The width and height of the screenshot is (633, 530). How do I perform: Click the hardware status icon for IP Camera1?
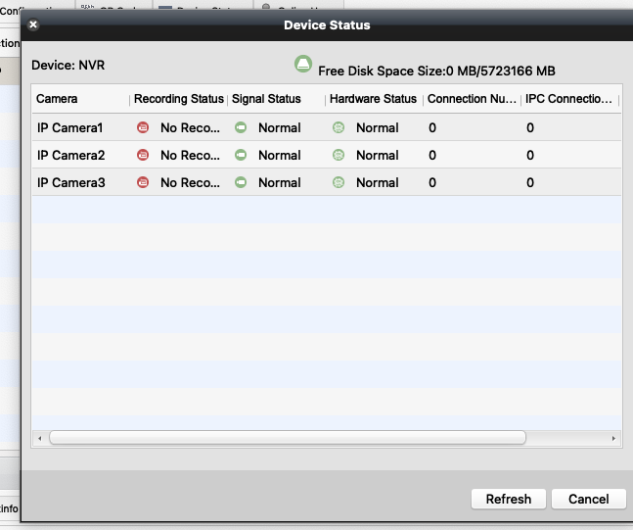point(339,127)
